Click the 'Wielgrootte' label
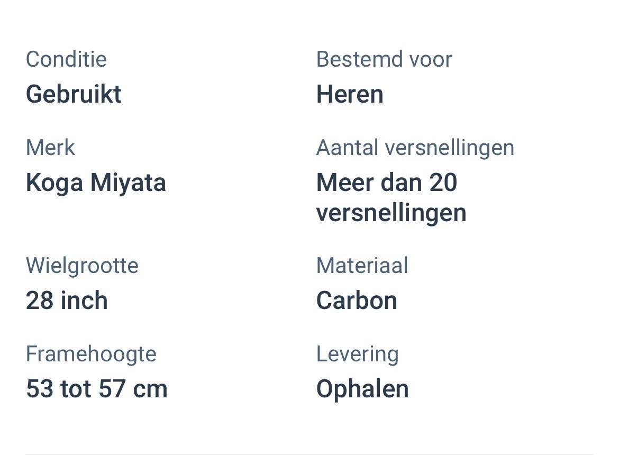The width and height of the screenshot is (619, 455). [82, 266]
